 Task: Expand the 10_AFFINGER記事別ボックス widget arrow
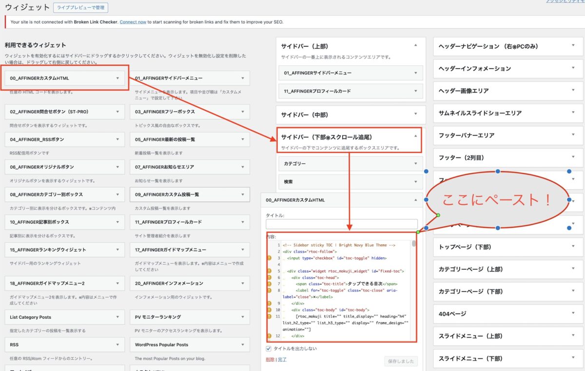click(117, 222)
